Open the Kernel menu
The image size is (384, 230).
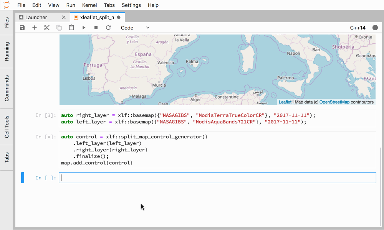tap(89, 5)
